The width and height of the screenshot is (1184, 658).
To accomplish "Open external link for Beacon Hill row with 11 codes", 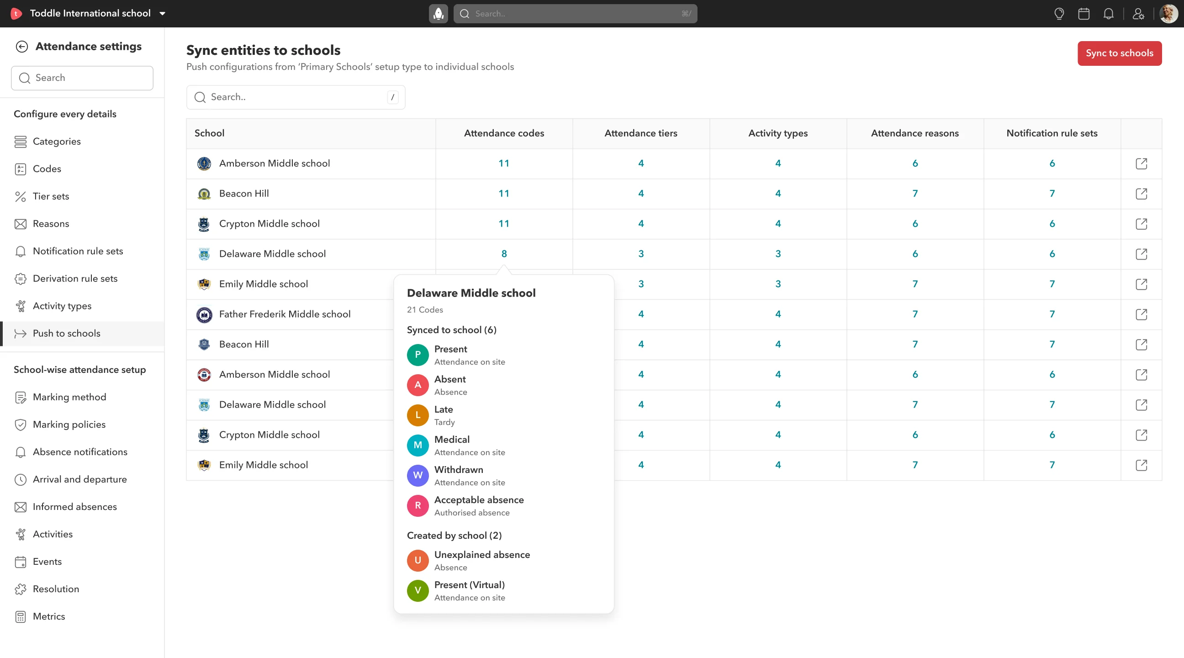I will [x=1141, y=194].
